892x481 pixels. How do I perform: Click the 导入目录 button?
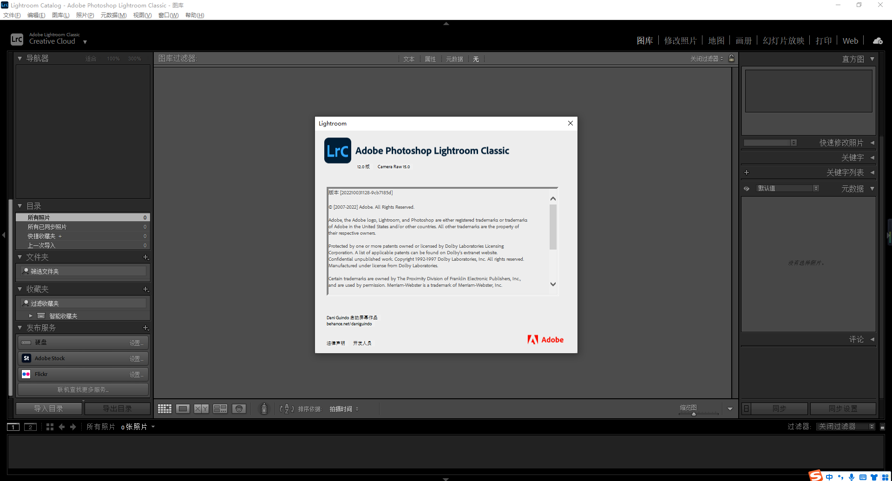(x=49, y=409)
